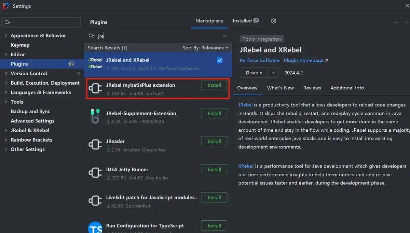This screenshot has width=410, height=233.
Task: Click the JRebel and XRebel logo icon
Action: pos(95,63)
